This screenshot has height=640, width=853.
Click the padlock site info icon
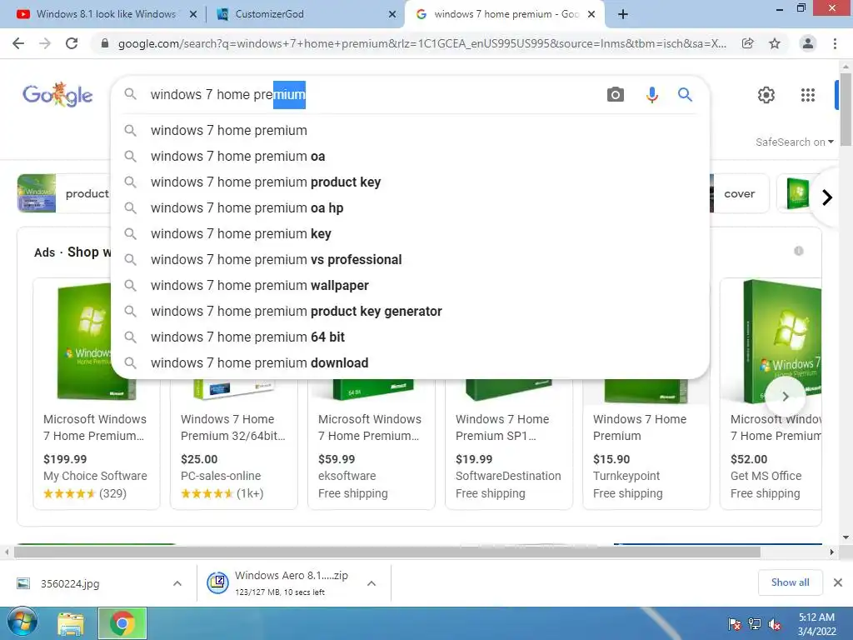[105, 43]
